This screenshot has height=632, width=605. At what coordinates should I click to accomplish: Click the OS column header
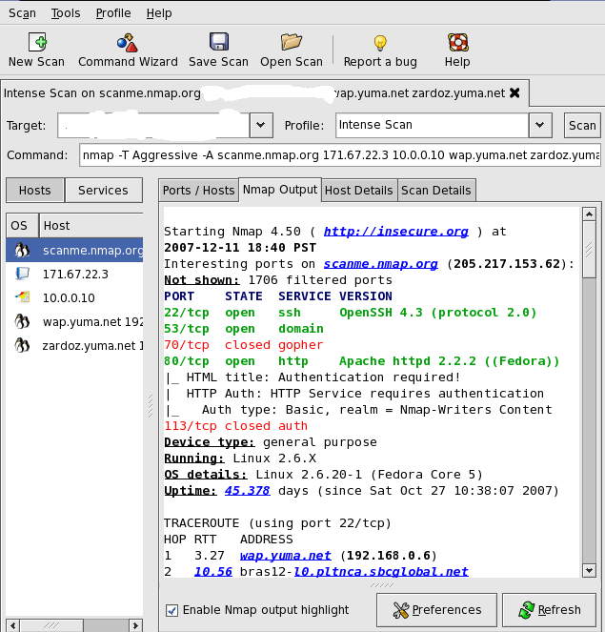click(x=23, y=226)
